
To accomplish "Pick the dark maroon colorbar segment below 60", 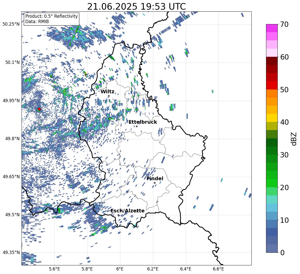I will coord(272,61).
